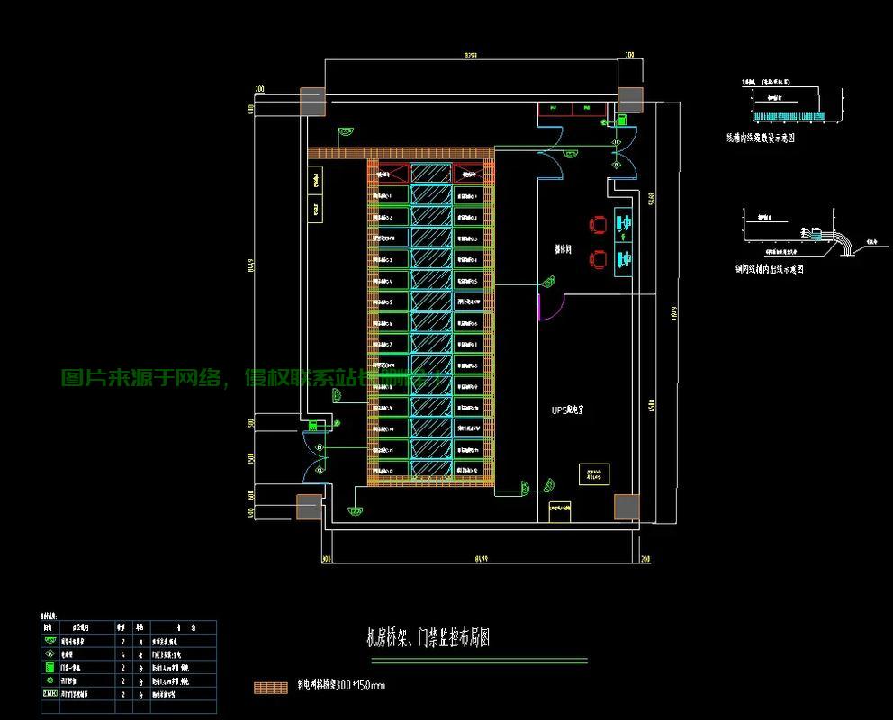
Task: Select the lower yellow cabinet on the left wall
Action: (x=315, y=209)
